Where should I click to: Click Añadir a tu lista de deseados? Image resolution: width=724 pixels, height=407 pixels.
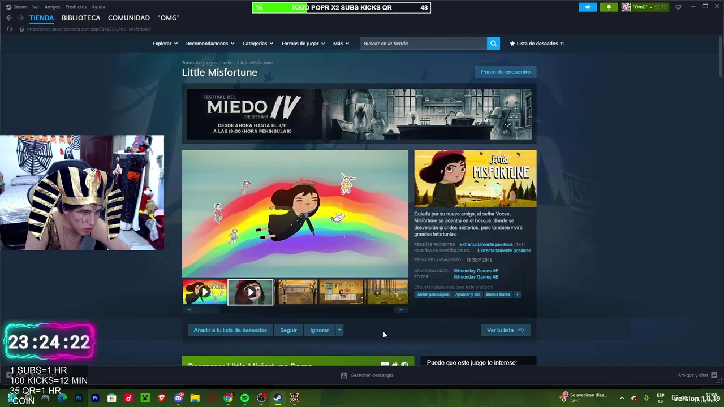tap(230, 330)
